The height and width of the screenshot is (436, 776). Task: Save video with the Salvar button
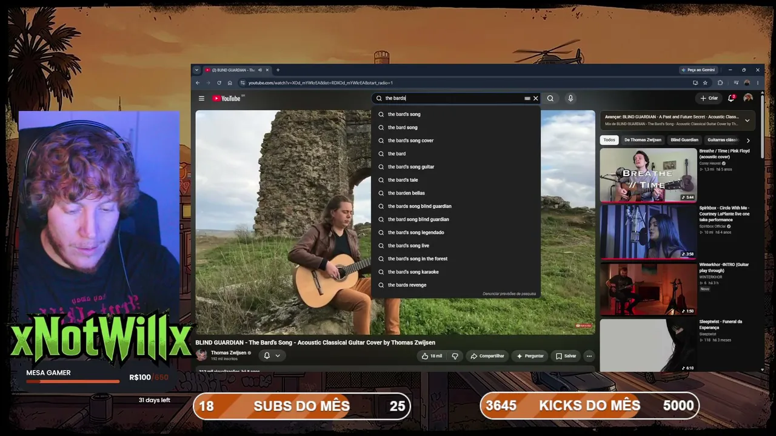pos(566,356)
